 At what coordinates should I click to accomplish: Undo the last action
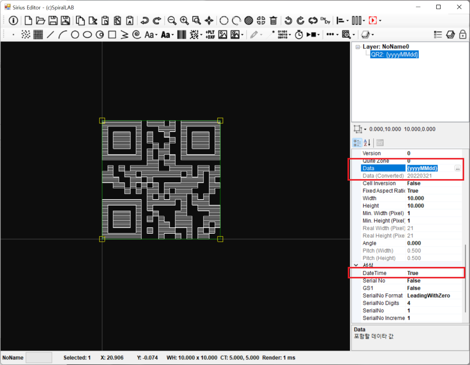145,21
